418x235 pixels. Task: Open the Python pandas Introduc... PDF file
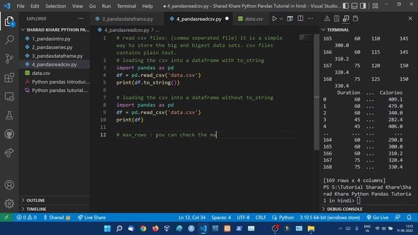(61, 82)
